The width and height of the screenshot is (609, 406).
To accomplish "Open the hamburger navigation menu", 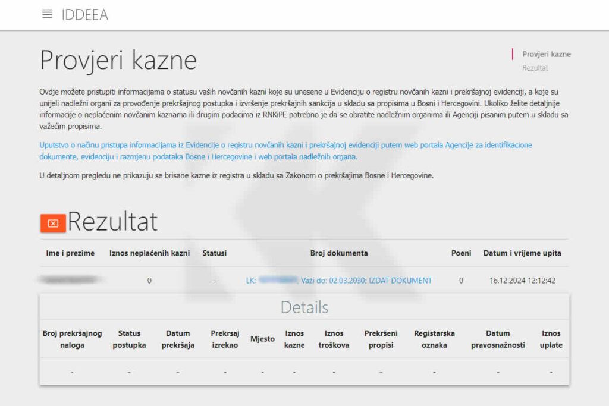I will pyautogui.click(x=46, y=14).
